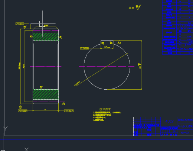
Task: Click the UCS icon Y axis label
Action: [x=5, y=128]
